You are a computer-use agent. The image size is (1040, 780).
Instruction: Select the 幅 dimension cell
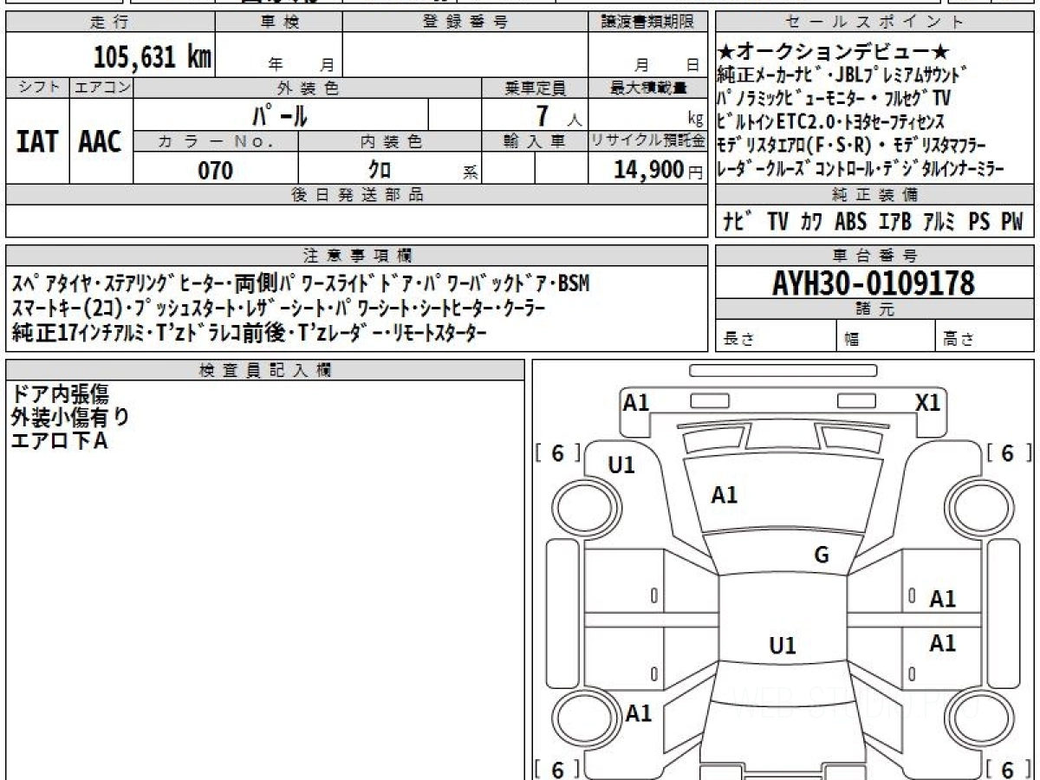click(x=886, y=336)
